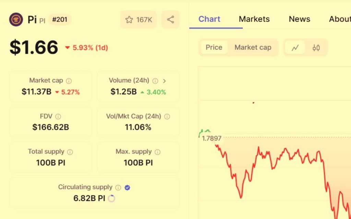Click the share icon button
Screen dimensions: 351x219
pyautogui.click(x=170, y=20)
